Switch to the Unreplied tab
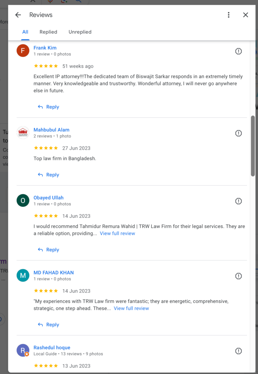This screenshot has height=374, width=258. coord(80,32)
